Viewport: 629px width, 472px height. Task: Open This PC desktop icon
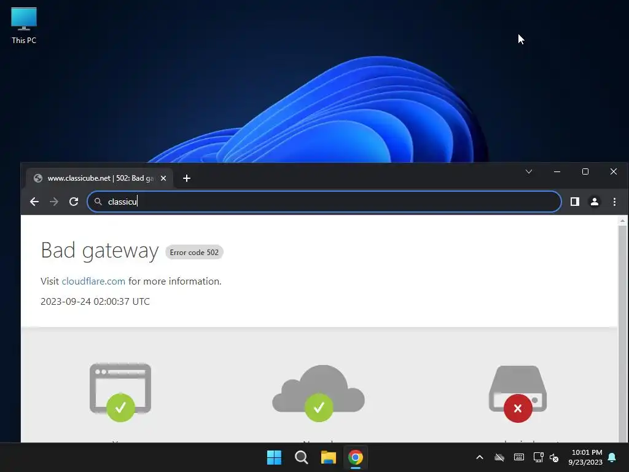24,26
